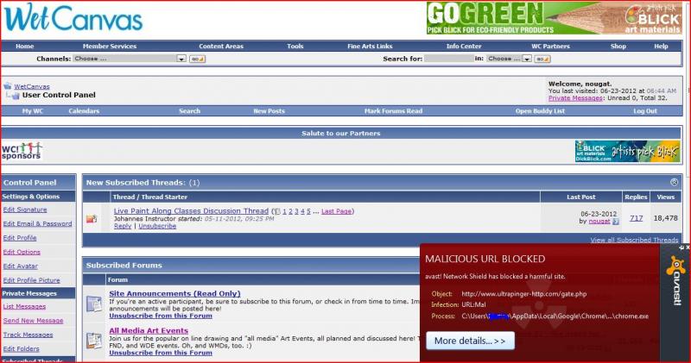Open the Info Center menu
This screenshot has width=691, height=363.
tap(464, 47)
